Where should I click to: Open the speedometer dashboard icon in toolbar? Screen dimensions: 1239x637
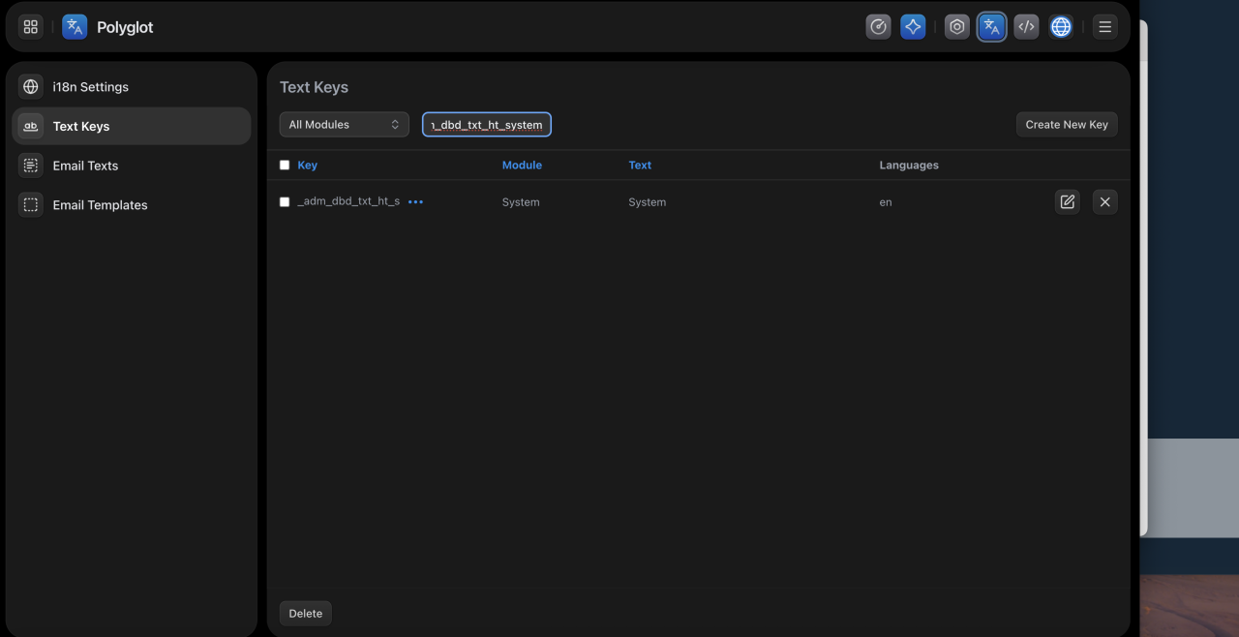point(878,27)
